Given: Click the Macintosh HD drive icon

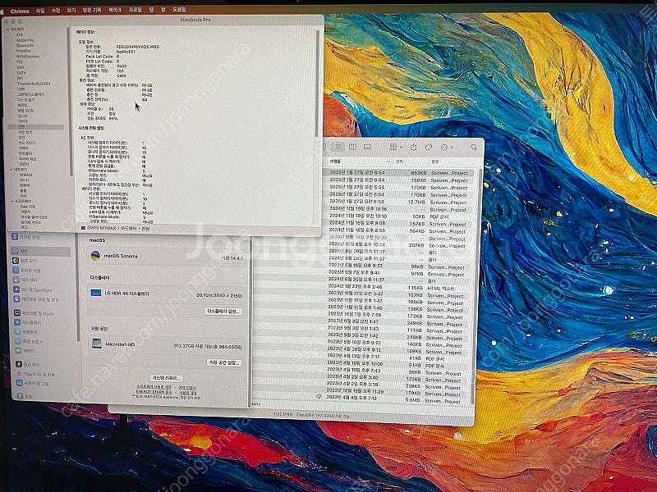Looking at the screenshot, I should point(97,344).
